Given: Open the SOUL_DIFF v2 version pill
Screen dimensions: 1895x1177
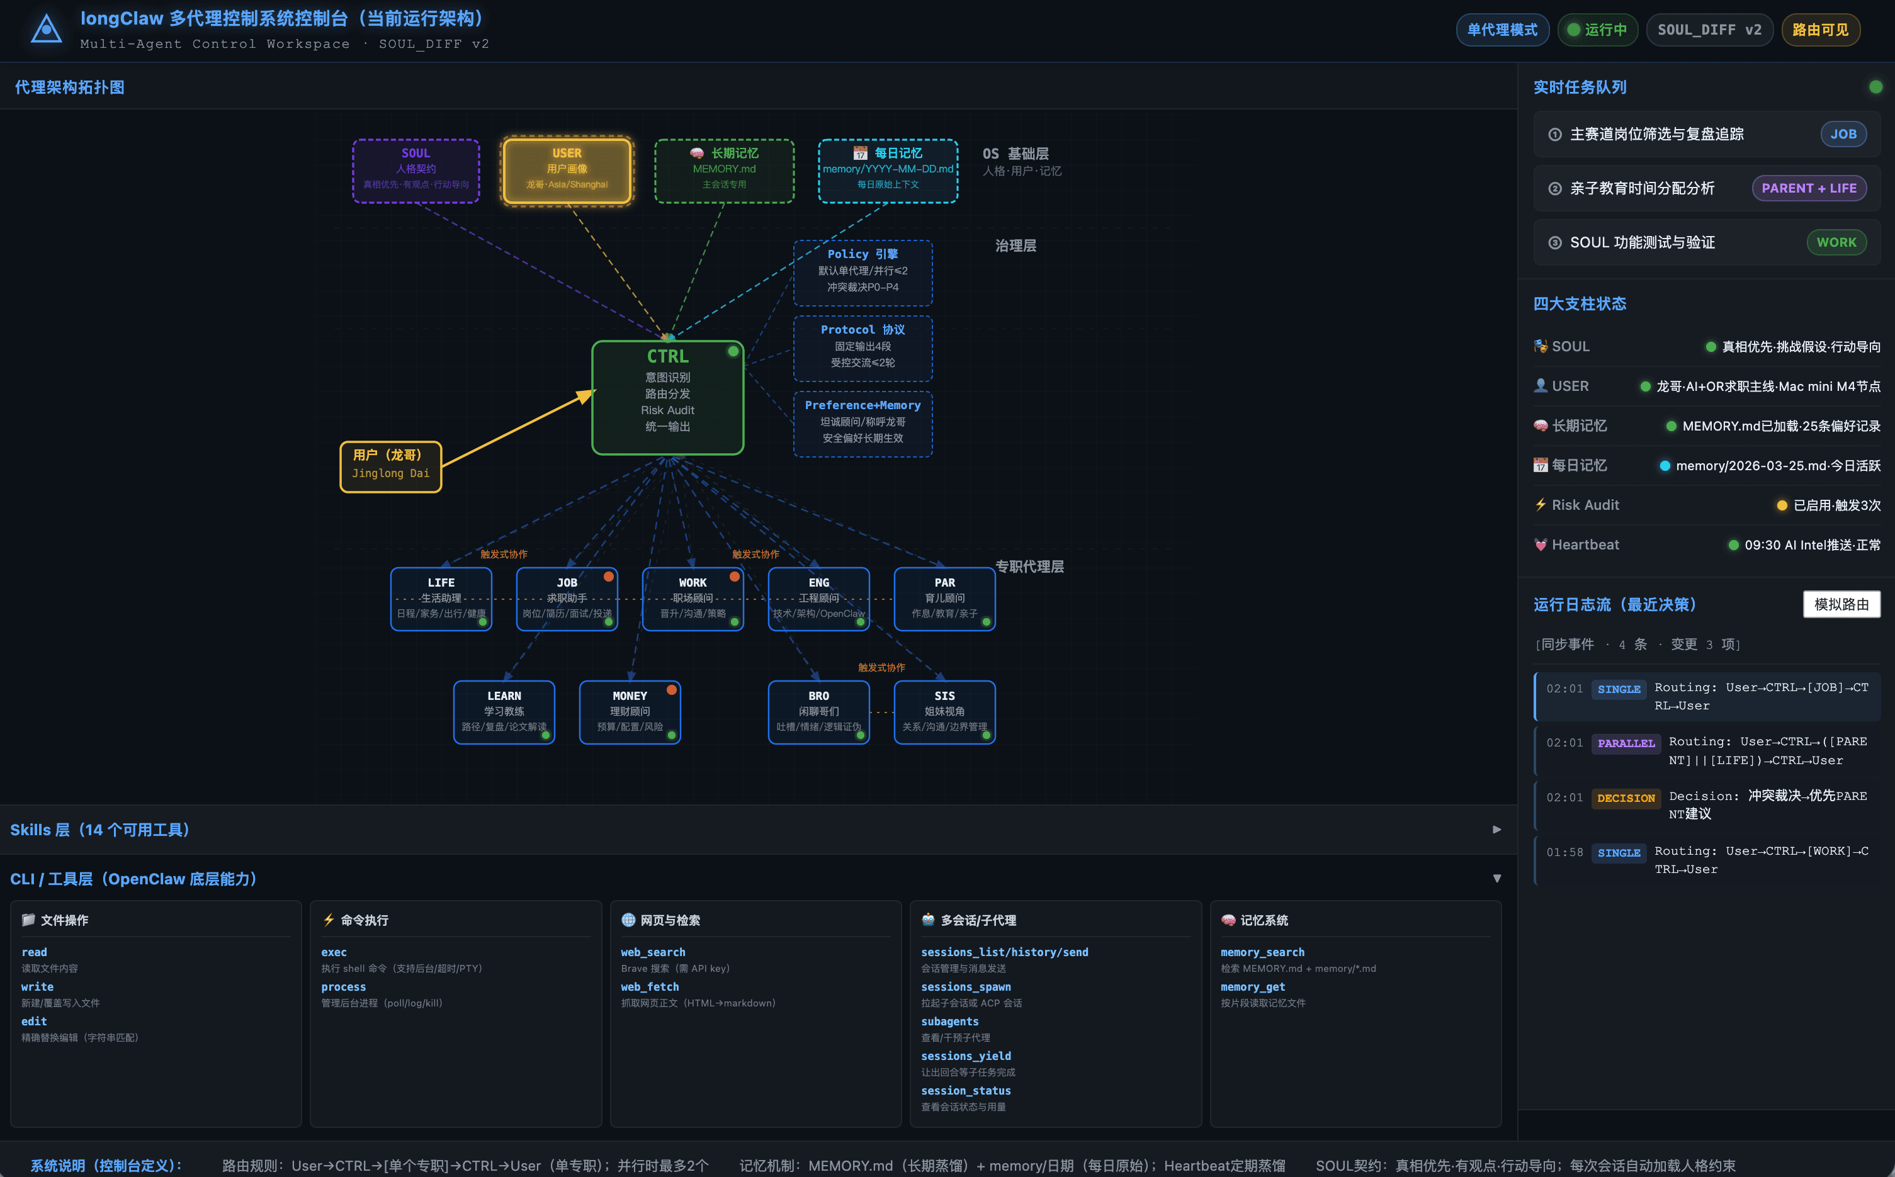Looking at the screenshot, I should (1709, 30).
